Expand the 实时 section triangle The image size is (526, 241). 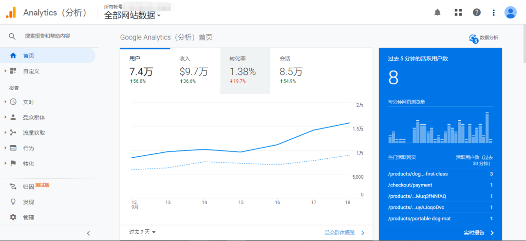(x=5, y=102)
